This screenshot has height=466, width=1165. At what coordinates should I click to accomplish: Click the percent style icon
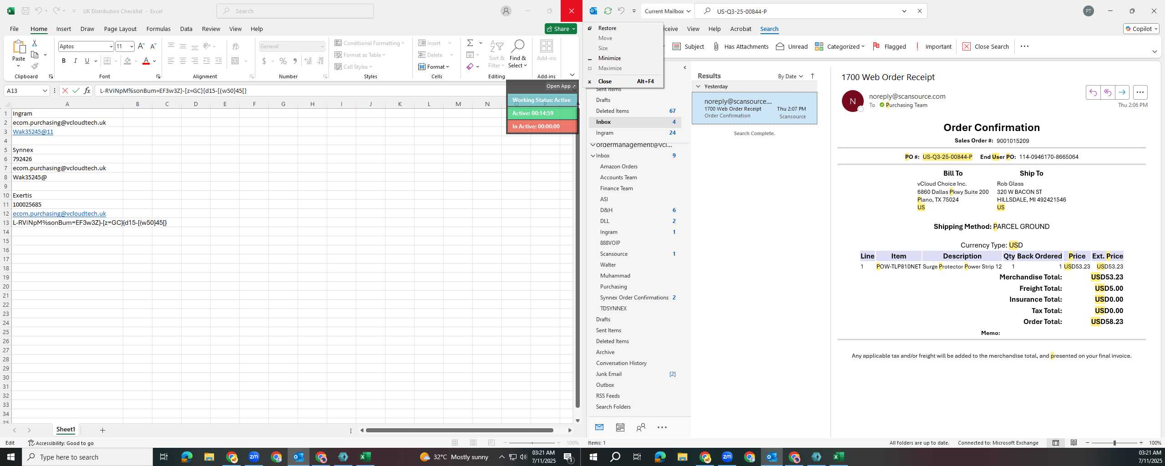283,61
